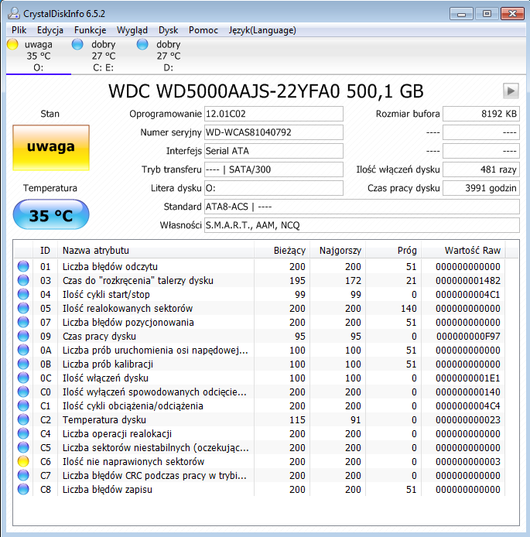The width and height of the screenshot is (530, 537).
Task: Click the Czas pracy dysku field 3991 godzin
Action: click(x=481, y=188)
